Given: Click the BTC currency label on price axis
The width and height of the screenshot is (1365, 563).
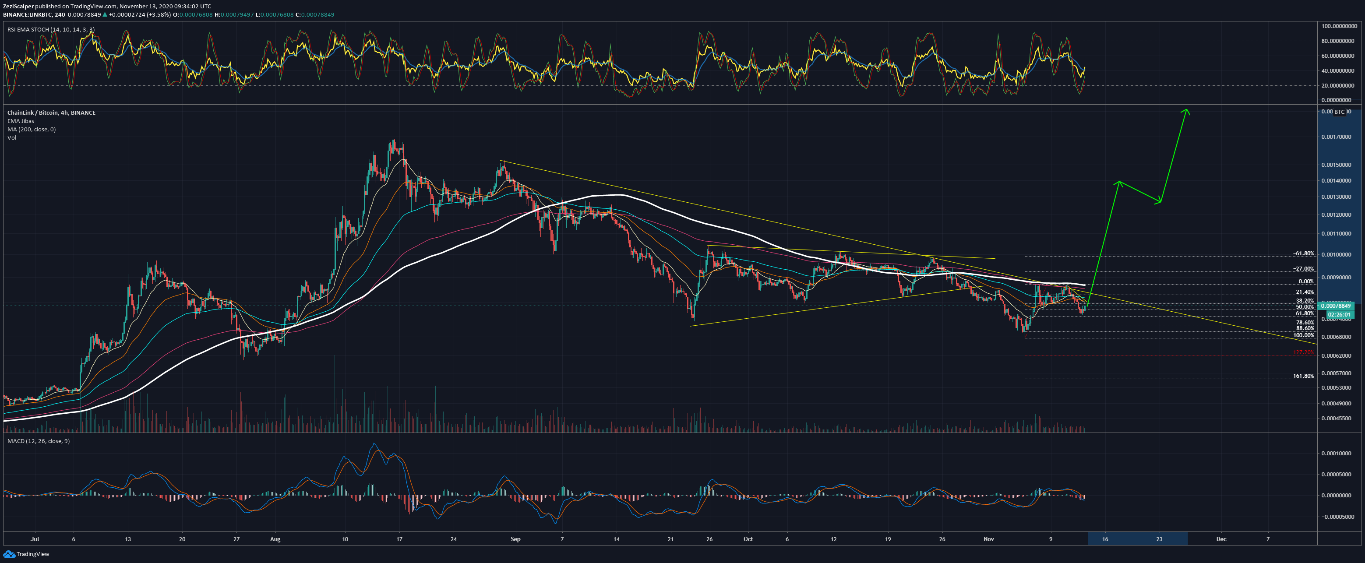Looking at the screenshot, I should tap(1339, 112).
